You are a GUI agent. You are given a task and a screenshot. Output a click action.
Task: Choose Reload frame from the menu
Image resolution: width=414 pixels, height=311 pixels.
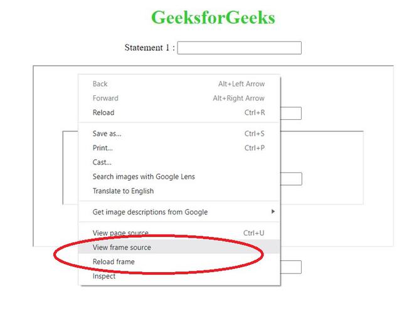(x=114, y=262)
